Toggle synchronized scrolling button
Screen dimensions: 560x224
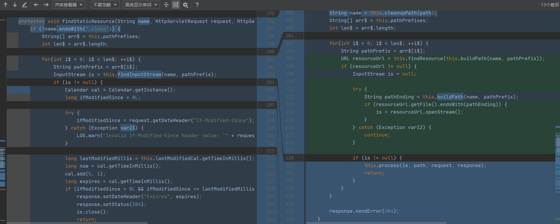click(x=176, y=5)
